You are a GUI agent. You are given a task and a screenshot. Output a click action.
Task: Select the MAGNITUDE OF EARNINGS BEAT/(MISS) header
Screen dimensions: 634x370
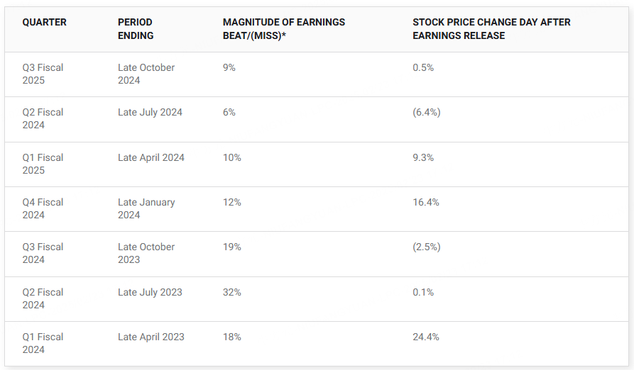(x=283, y=28)
